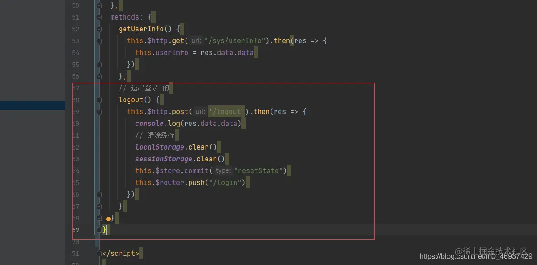Click the "/sys/userInfo" string literal
The image size is (537, 265).
(x=235, y=41)
